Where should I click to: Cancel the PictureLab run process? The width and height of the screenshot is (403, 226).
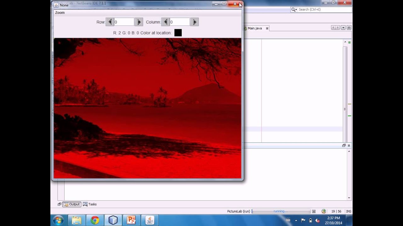[314, 212]
